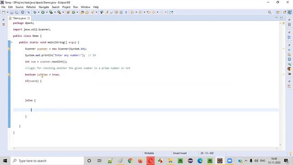This screenshot has height=165, width=293.
Task: Click the volume icon in system tray
Action: [256, 161]
